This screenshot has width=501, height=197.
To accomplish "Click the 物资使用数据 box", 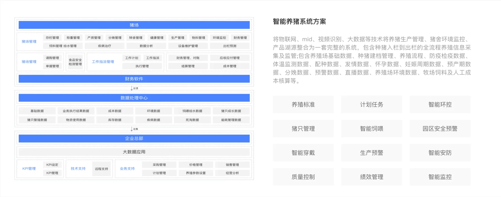I will 76,120.
